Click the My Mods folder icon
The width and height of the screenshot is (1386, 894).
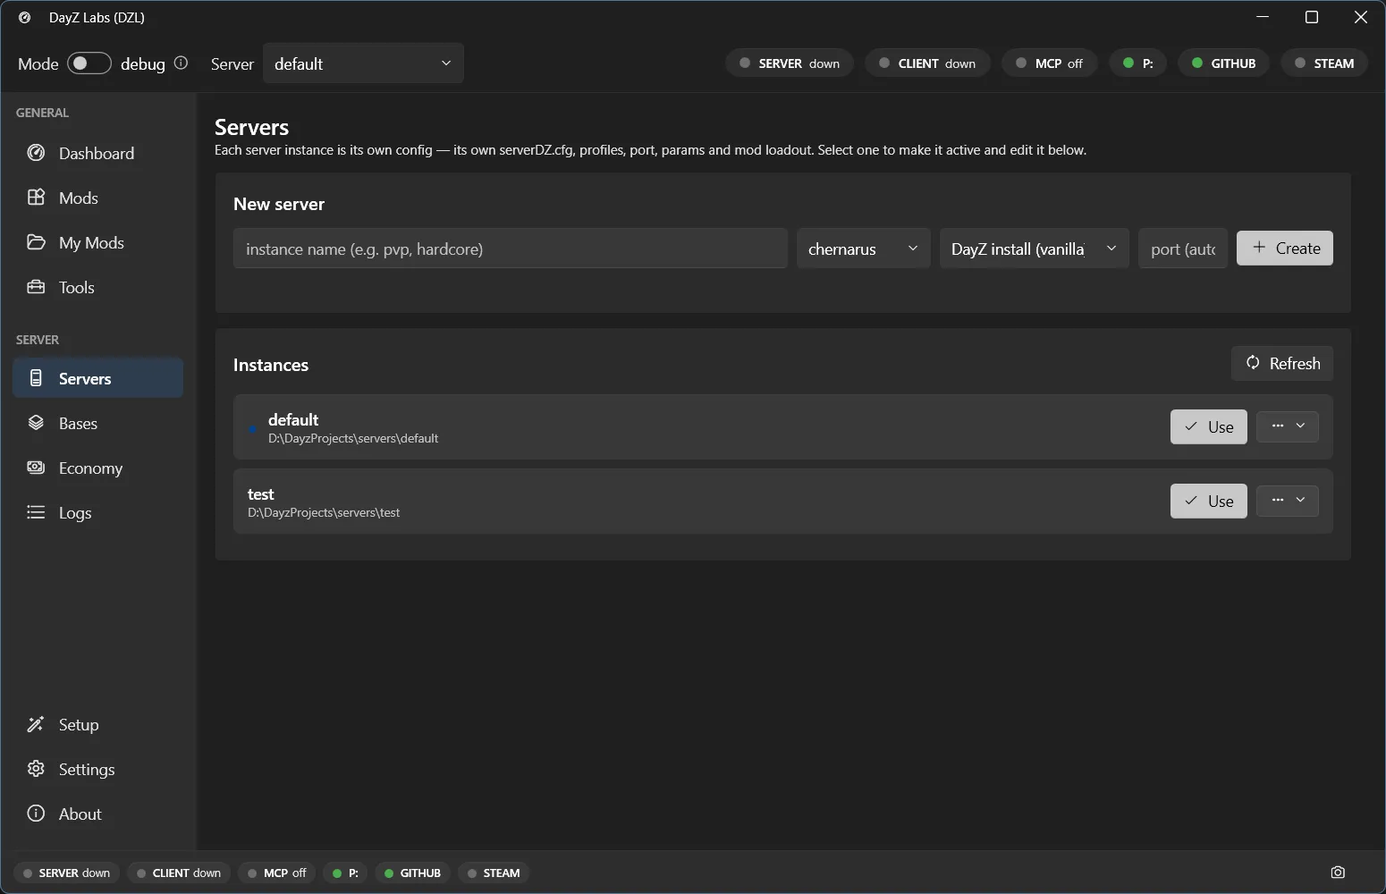(x=36, y=242)
